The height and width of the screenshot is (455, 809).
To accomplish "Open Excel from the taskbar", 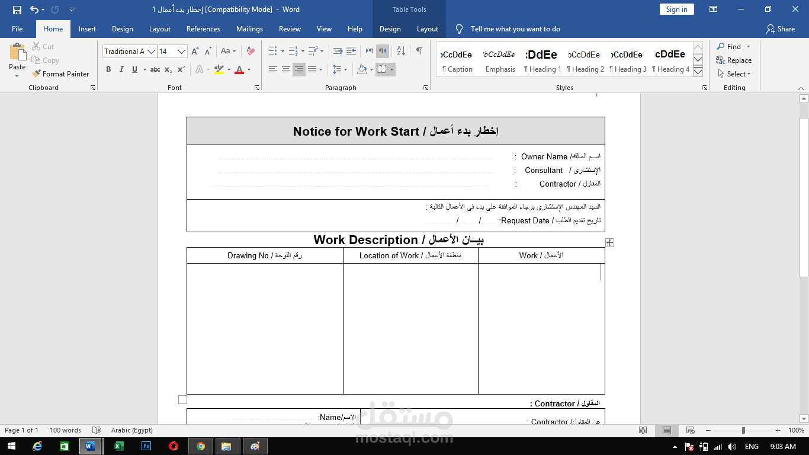I will coord(118,446).
